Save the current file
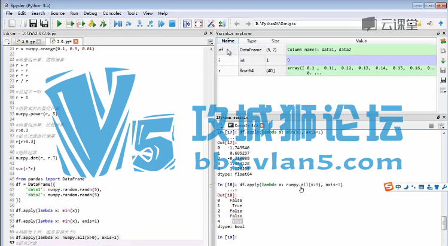This screenshot has width=448, height=246. click(33, 23)
